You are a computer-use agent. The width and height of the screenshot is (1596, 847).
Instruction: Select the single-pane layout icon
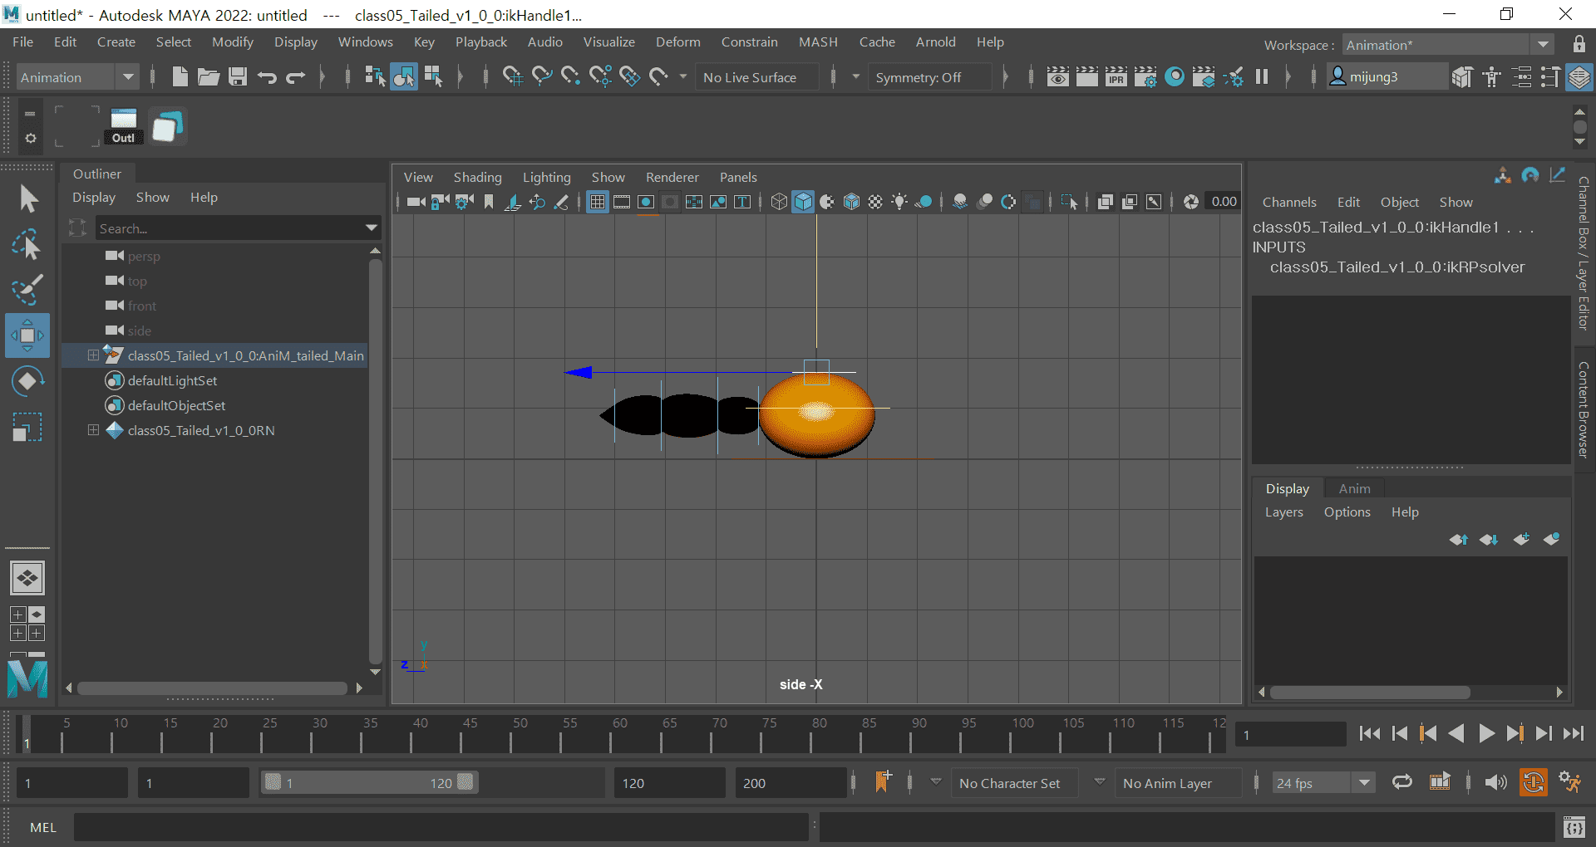(x=27, y=578)
